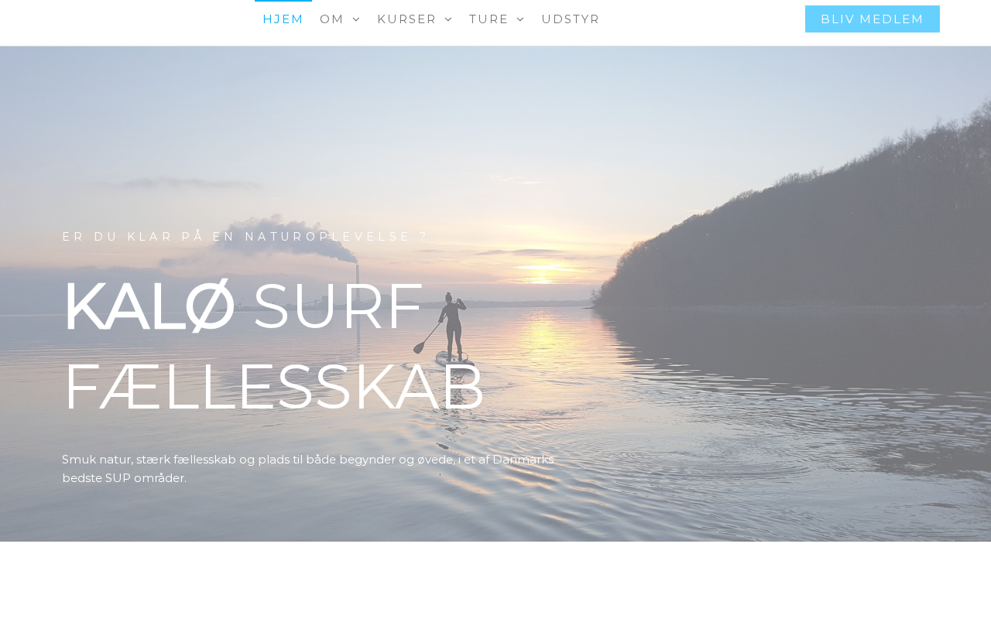
Task: Click the BLIV MEDLEM button
Action: (873, 19)
